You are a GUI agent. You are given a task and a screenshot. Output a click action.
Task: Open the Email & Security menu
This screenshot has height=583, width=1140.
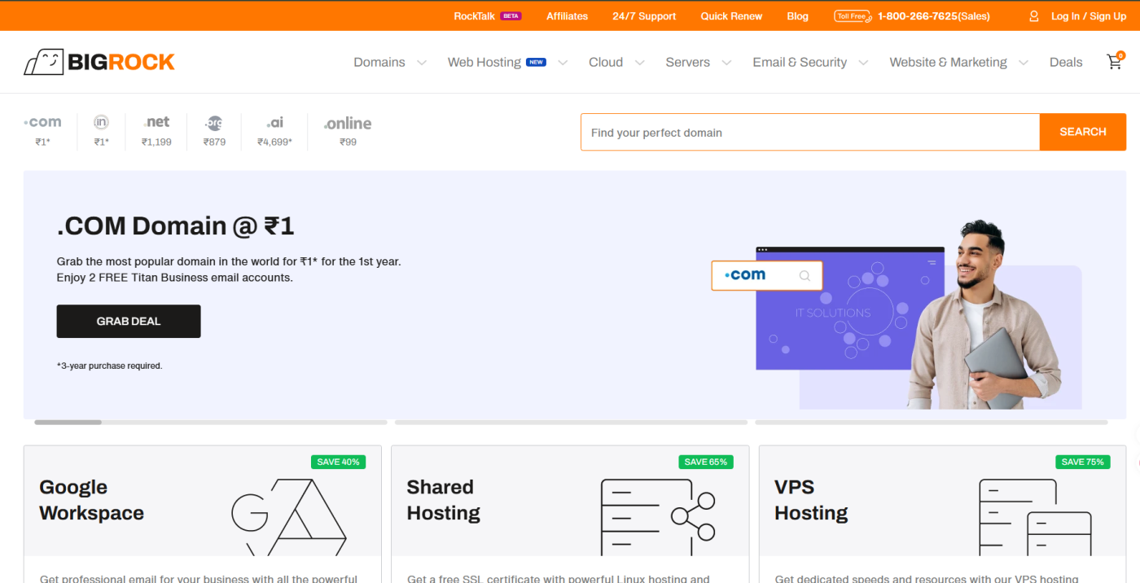(x=800, y=62)
